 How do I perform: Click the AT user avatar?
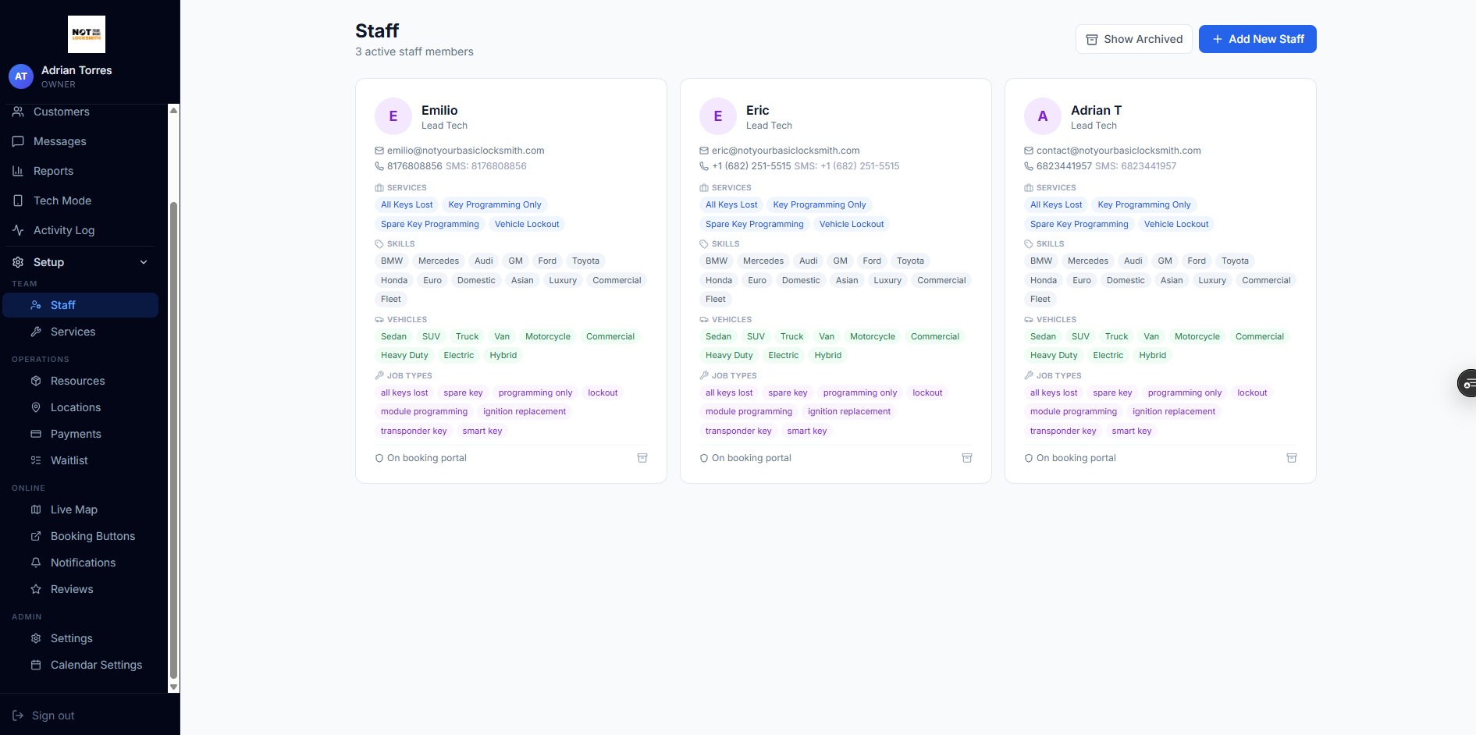point(21,76)
